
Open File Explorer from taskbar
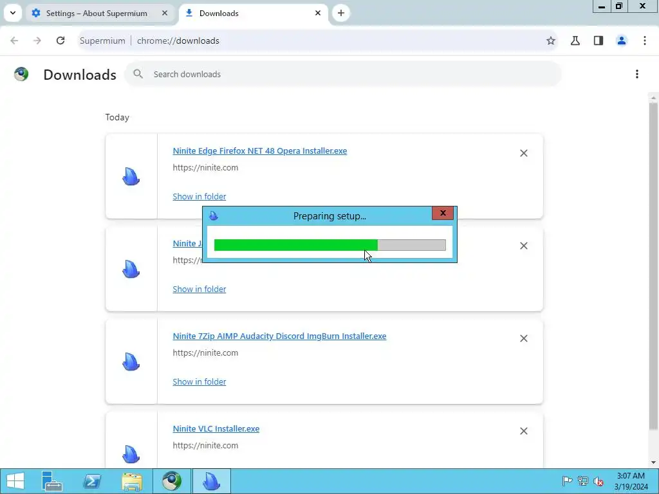pos(132,481)
